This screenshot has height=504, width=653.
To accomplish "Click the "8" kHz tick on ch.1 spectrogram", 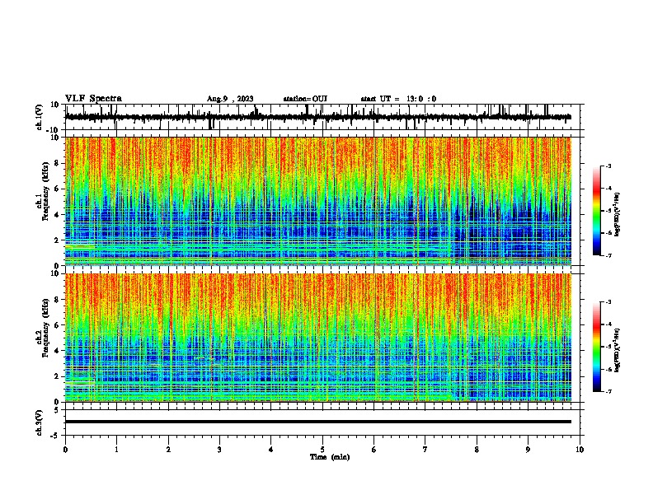I will pos(57,163).
